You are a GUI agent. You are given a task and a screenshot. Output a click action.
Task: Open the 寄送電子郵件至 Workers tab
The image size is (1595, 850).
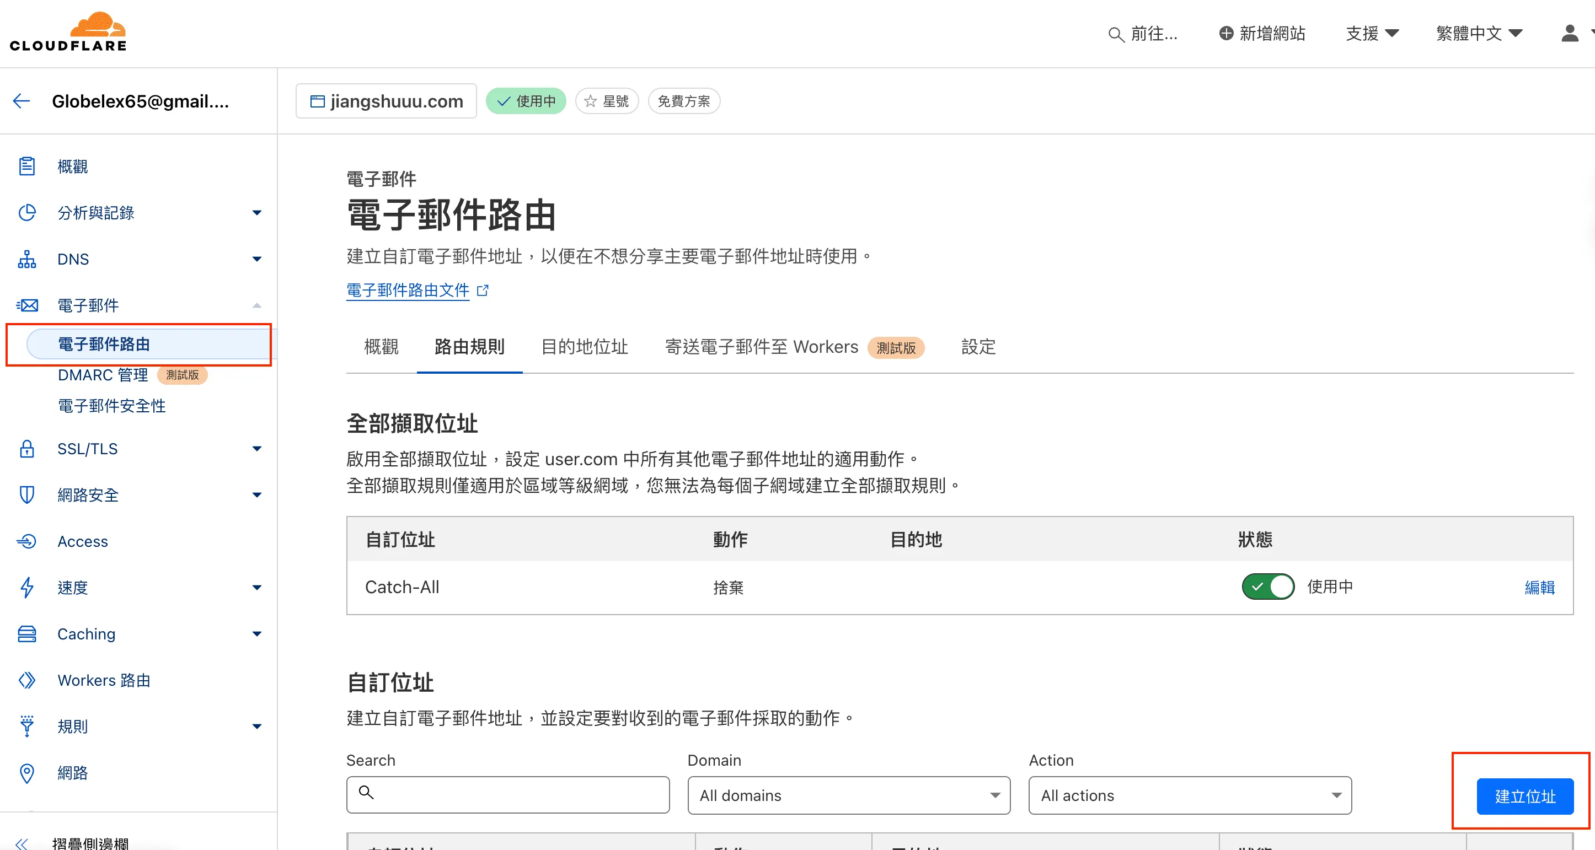pyautogui.click(x=794, y=347)
